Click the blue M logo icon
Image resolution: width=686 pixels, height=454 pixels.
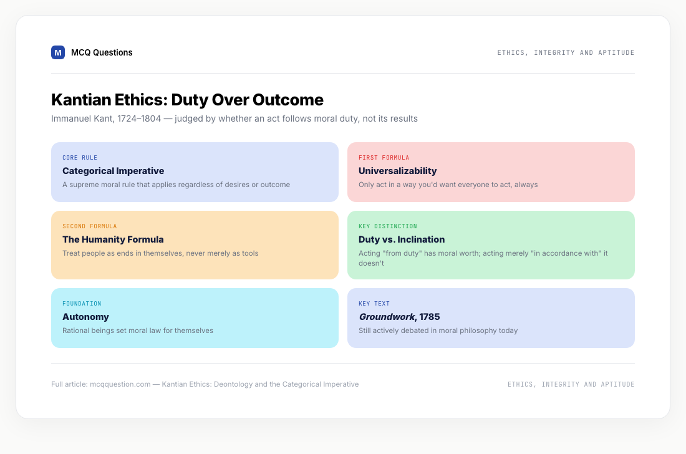pyautogui.click(x=58, y=52)
